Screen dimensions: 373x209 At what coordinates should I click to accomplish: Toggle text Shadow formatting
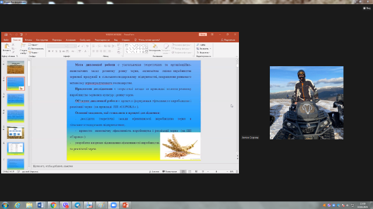[x=60, y=51]
